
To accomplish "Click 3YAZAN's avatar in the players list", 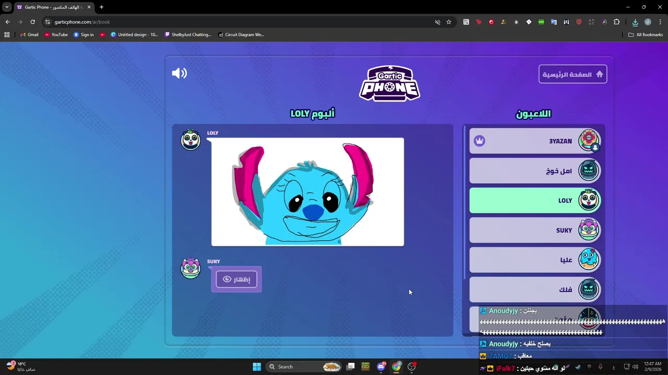I will (589, 140).
